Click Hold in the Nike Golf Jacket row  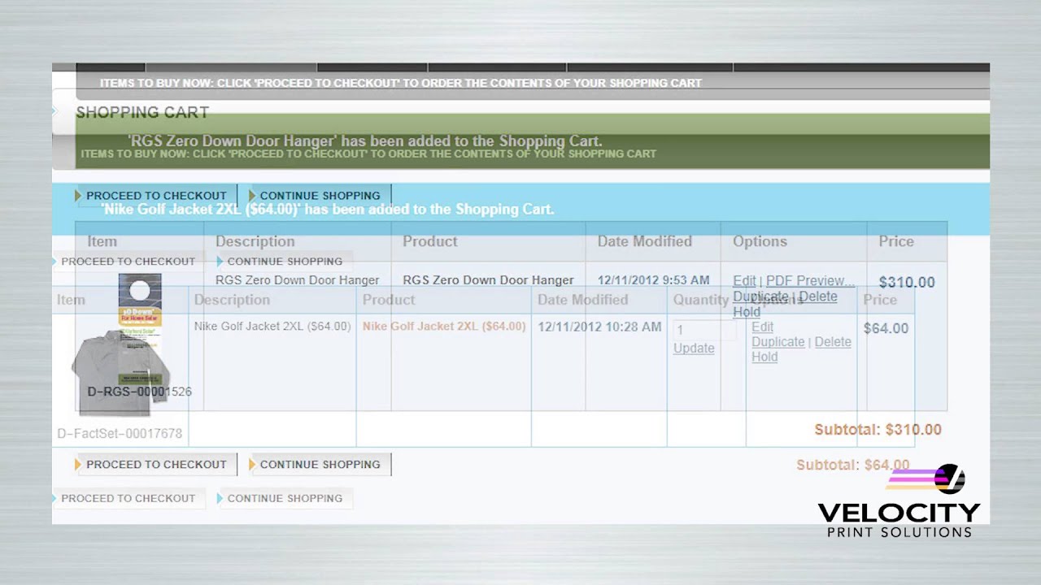pos(764,357)
